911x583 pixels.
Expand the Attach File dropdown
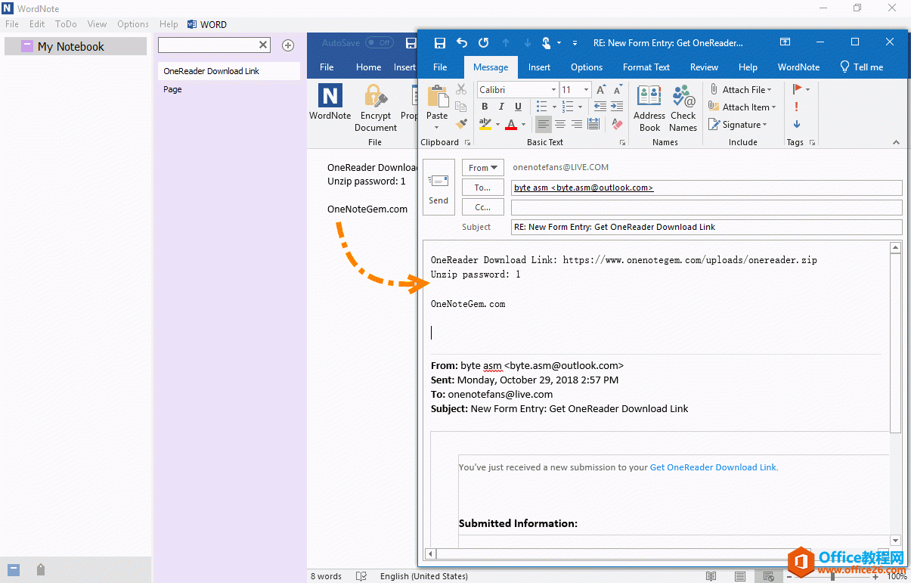tap(770, 90)
